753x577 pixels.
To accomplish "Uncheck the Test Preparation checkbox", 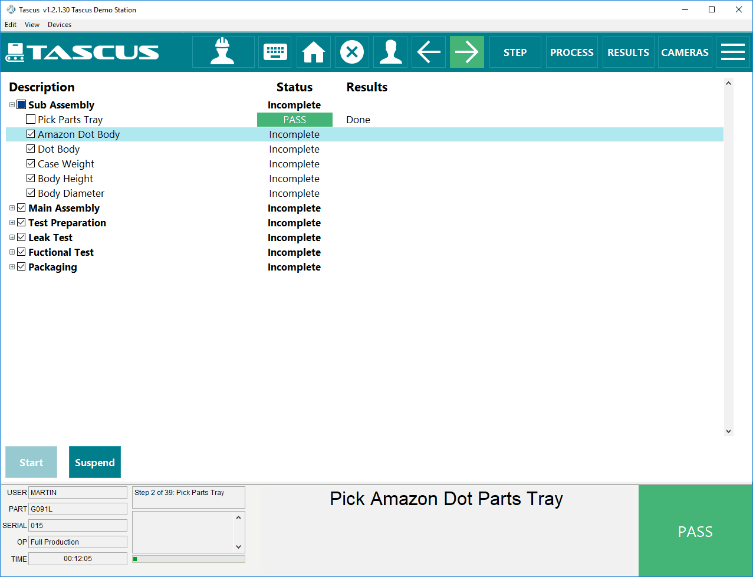I will tap(21, 222).
